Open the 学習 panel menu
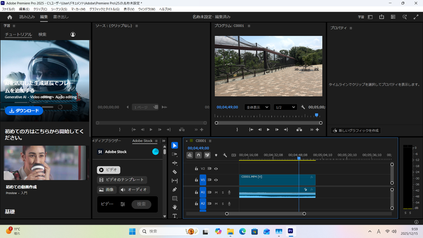 point(14,26)
